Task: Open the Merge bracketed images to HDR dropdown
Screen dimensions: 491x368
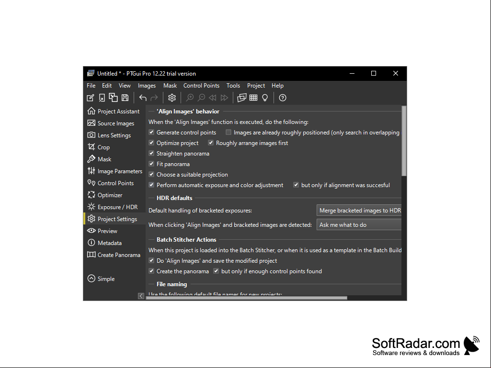Action: pyautogui.click(x=359, y=211)
